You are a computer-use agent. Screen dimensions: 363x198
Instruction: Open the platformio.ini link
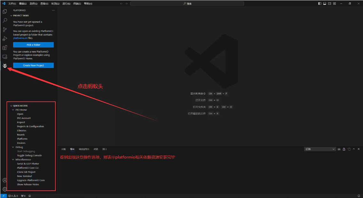20,38
